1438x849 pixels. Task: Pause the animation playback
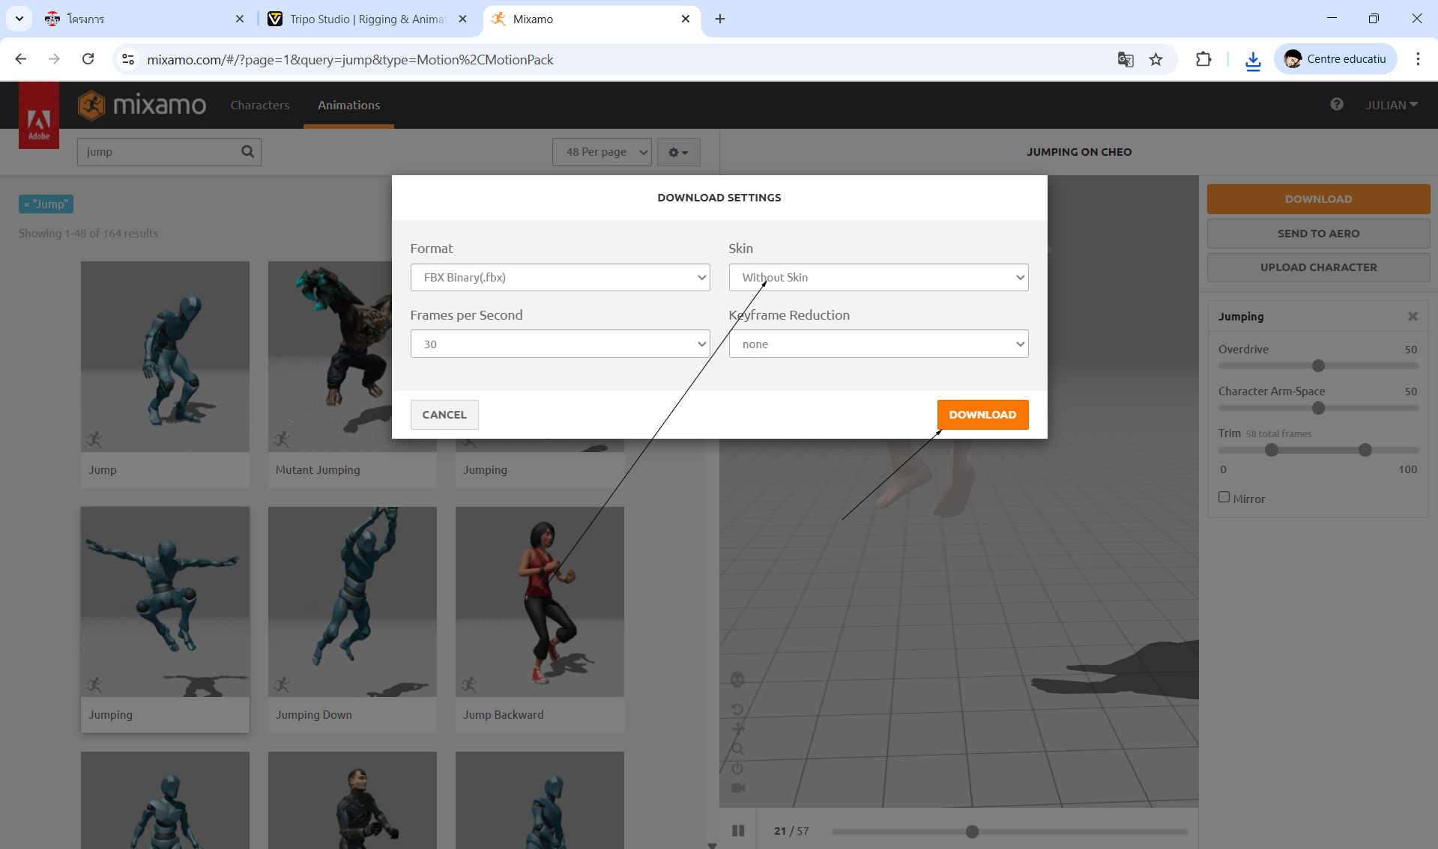(x=738, y=830)
